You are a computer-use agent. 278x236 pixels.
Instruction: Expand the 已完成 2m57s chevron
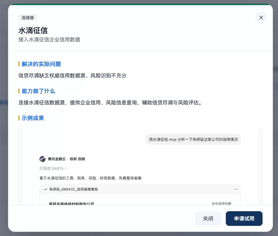(x=66, y=168)
